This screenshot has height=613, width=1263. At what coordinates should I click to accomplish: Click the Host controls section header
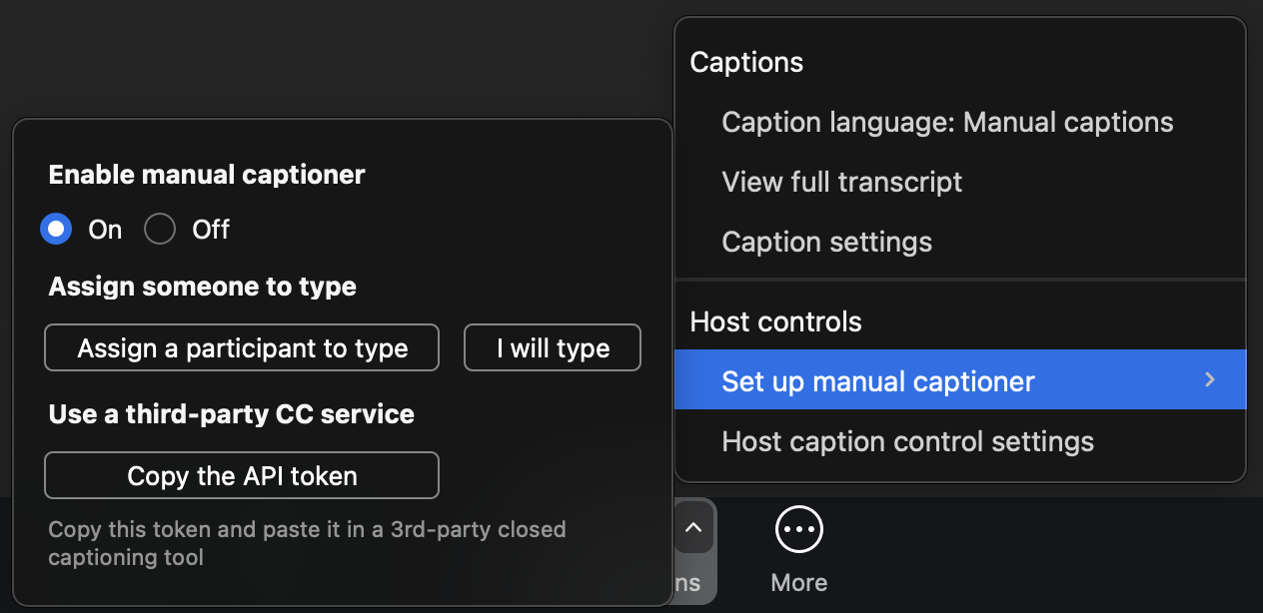point(775,321)
